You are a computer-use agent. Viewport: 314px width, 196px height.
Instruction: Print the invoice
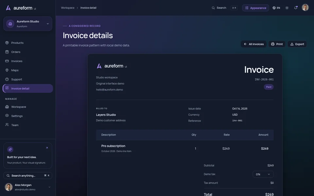(x=277, y=44)
